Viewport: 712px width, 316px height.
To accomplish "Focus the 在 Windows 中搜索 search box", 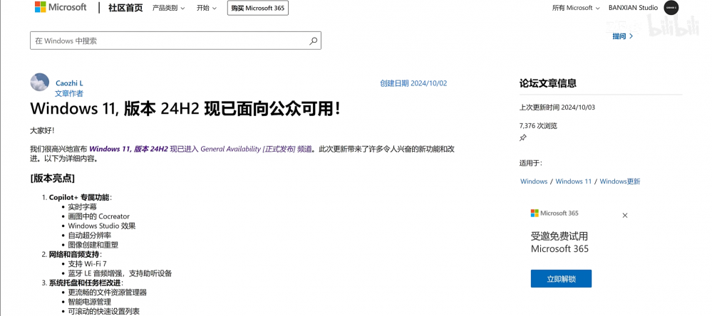I will click(x=175, y=41).
